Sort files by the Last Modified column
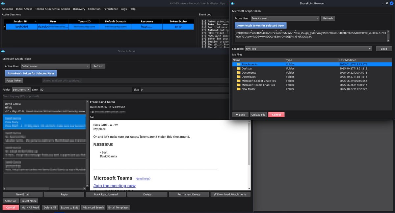Viewport: 395px width, 213px height. (365, 60)
